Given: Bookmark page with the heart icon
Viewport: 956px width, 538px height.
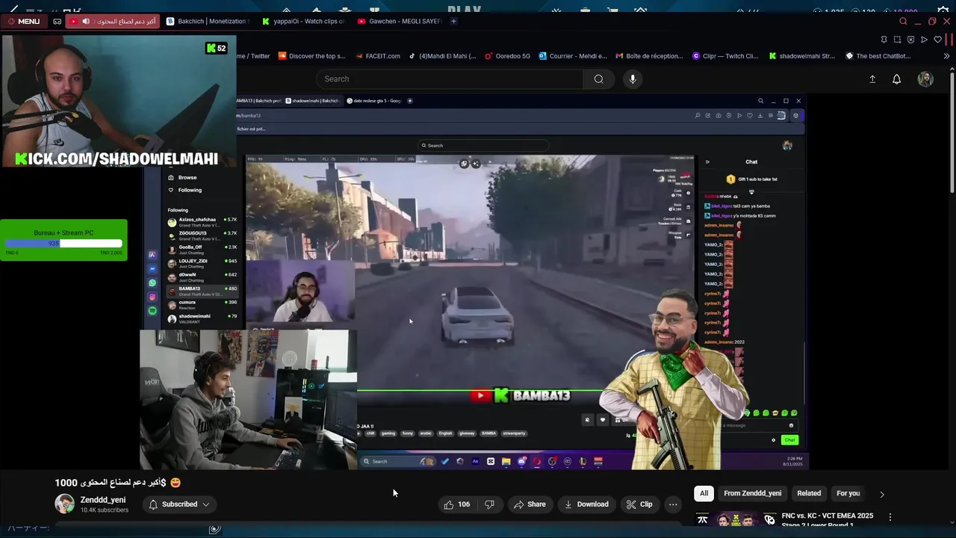Looking at the screenshot, I should pyautogui.click(x=937, y=40).
